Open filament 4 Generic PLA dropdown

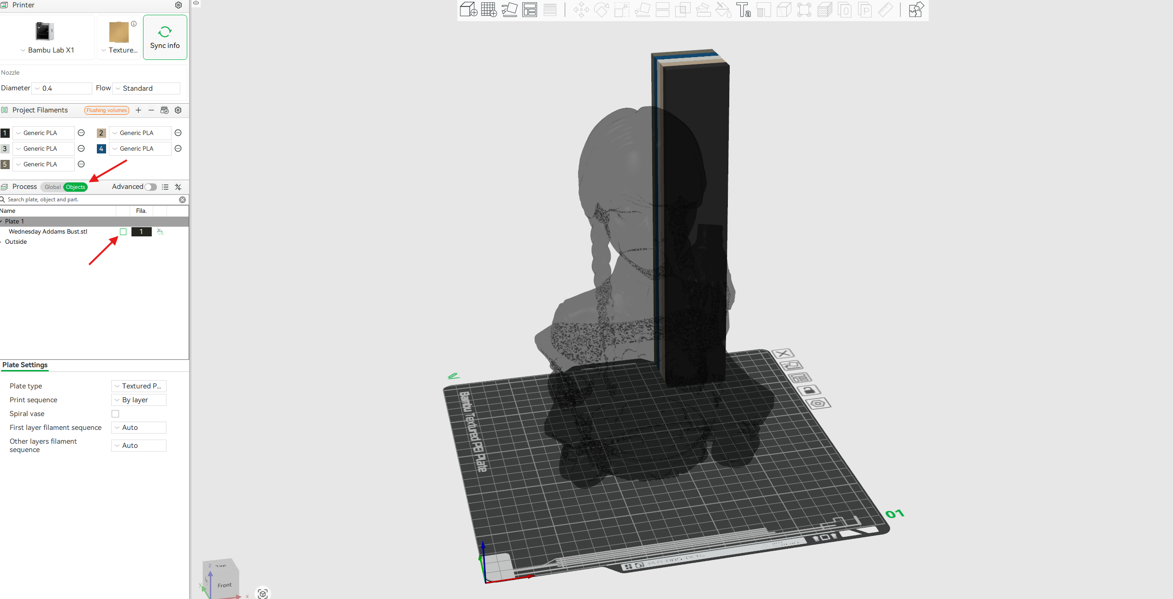[x=140, y=149]
